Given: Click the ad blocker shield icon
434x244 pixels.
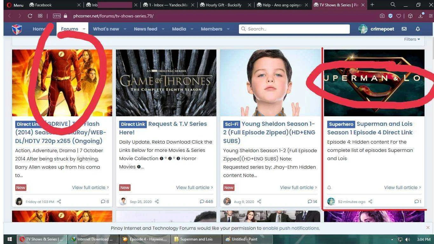Looking at the screenshot, I should pyautogui.click(x=390, y=16).
